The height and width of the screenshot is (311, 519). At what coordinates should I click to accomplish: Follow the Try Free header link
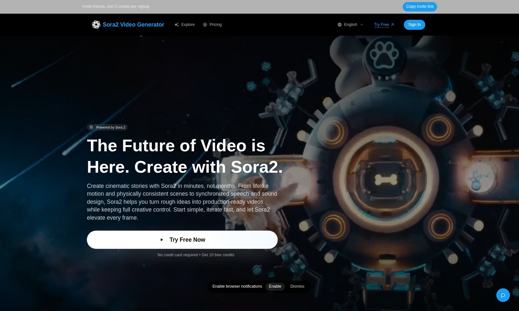tap(384, 25)
